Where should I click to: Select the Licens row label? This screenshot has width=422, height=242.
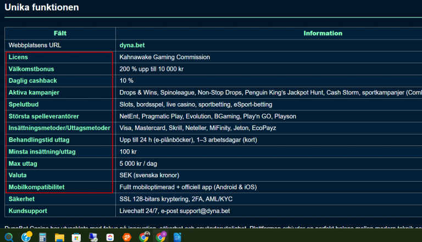click(18, 57)
